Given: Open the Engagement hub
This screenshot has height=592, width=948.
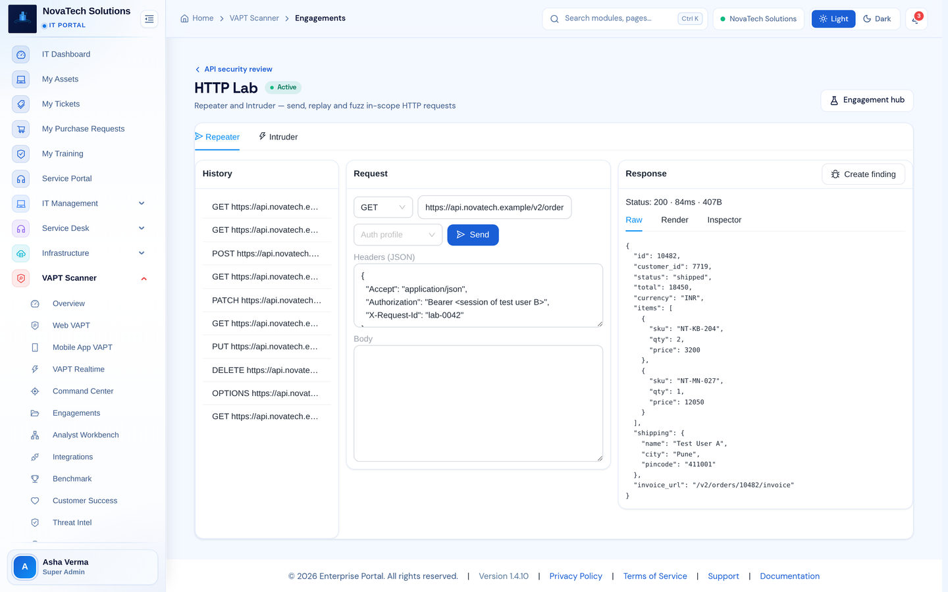Looking at the screenshot, I should 867,100.
